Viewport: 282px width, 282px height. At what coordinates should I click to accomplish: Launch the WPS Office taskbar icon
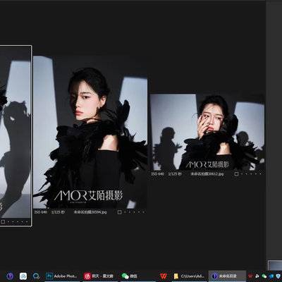tap(164, 276)
